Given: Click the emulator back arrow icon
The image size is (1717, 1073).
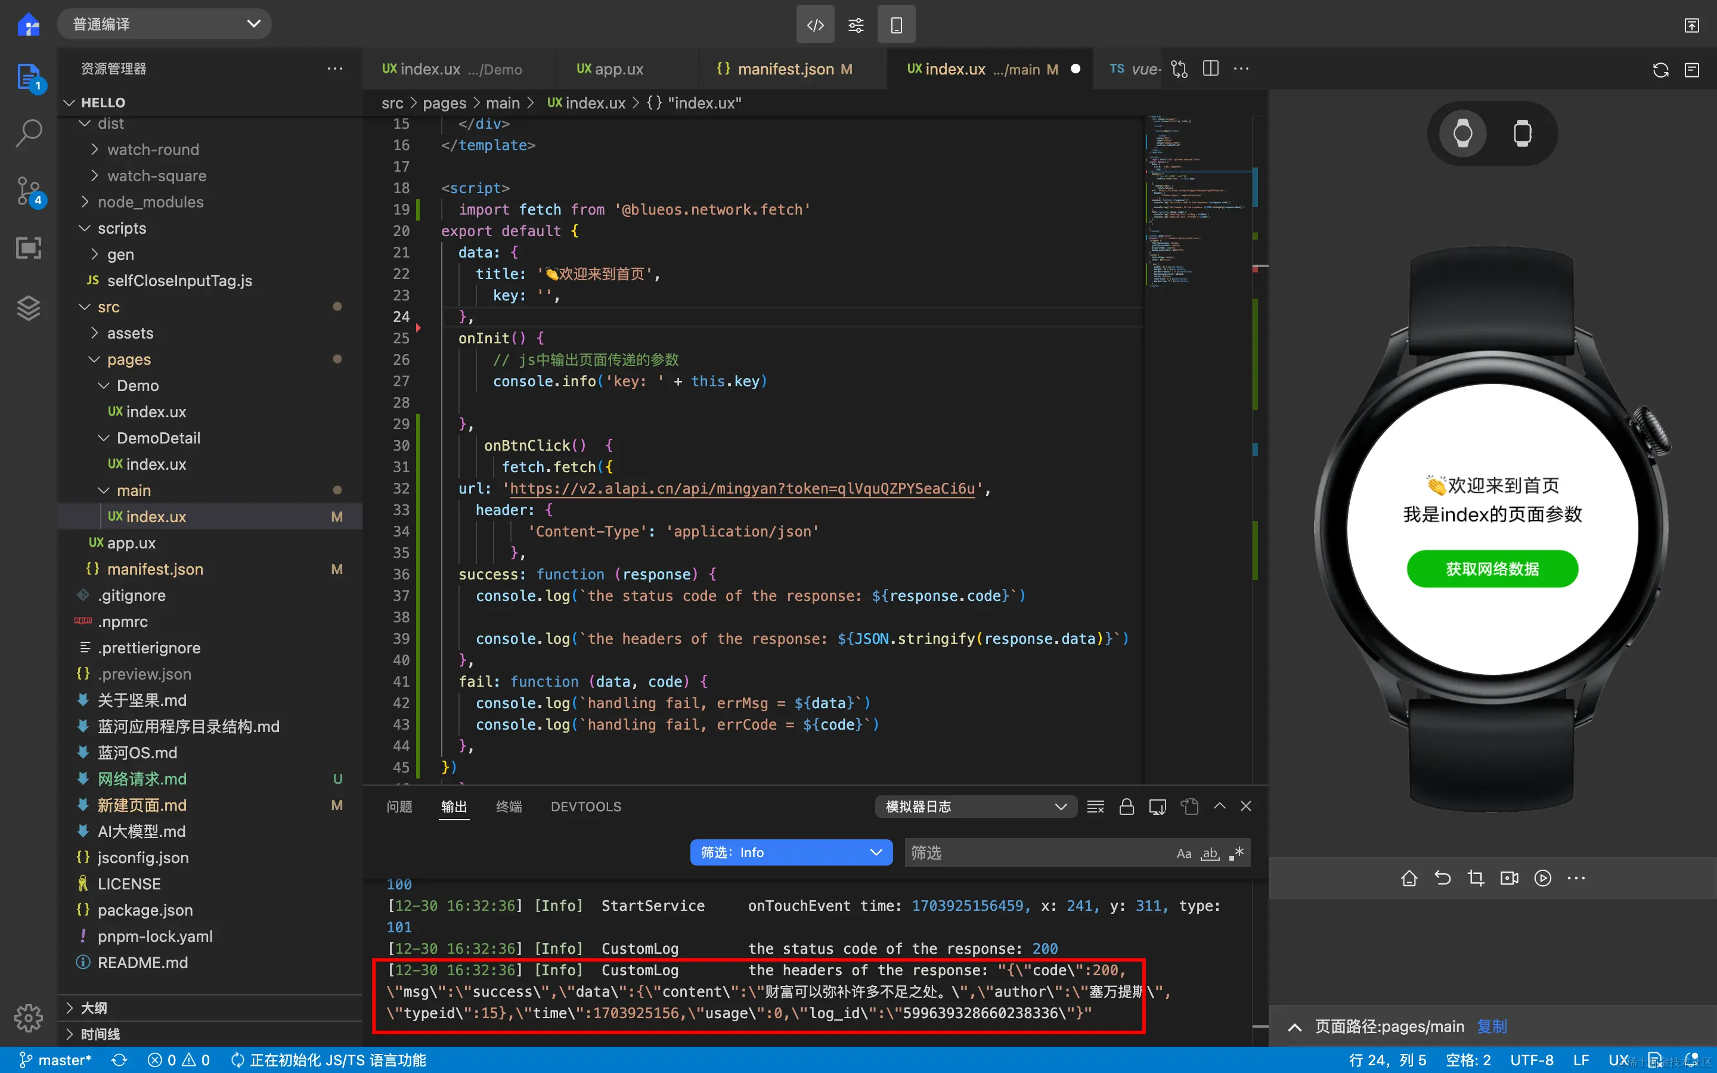Looking at the screenshot, I should point(1442,878).
